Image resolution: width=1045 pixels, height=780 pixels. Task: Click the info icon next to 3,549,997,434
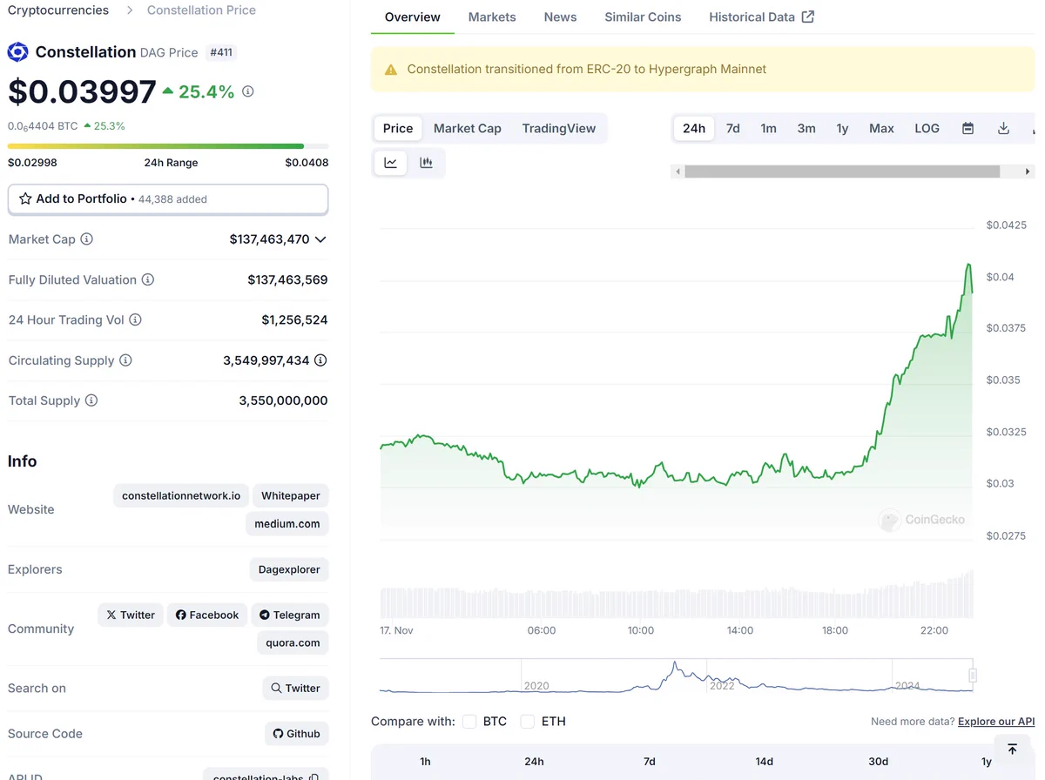point(320,360)
